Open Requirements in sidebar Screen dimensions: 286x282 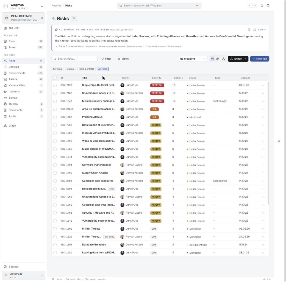point(24,73)
